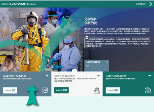Open the 化学资源 dropdown menu

click(140, 4)
